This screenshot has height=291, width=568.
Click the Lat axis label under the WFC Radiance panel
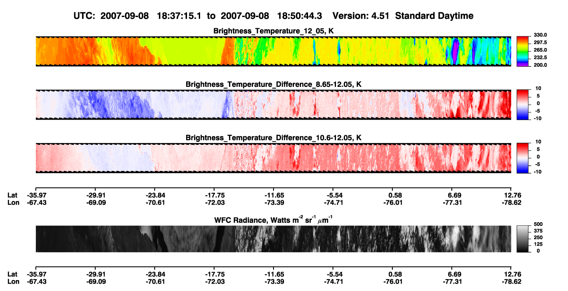tap(13, 274)
